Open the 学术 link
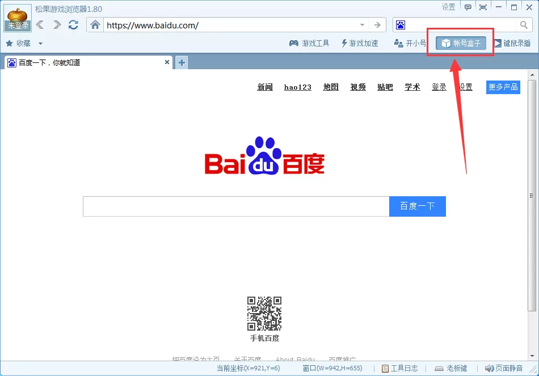539x376 pixels. tap(412, 87)
